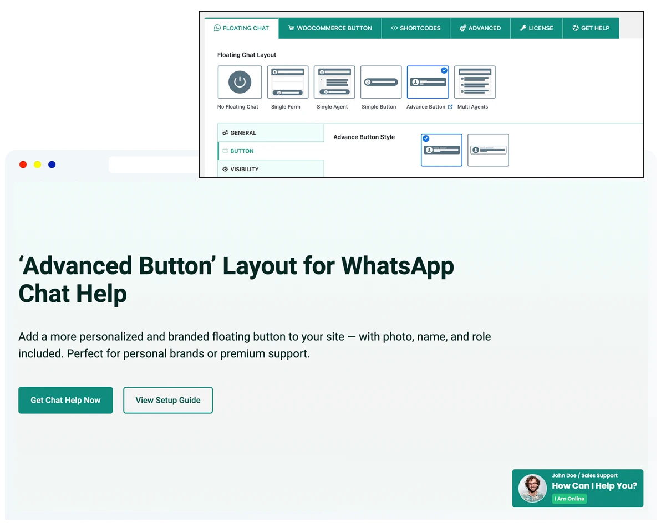Click the yellow window dot
This screenshot has height=523, width=661.
(38, 165)
